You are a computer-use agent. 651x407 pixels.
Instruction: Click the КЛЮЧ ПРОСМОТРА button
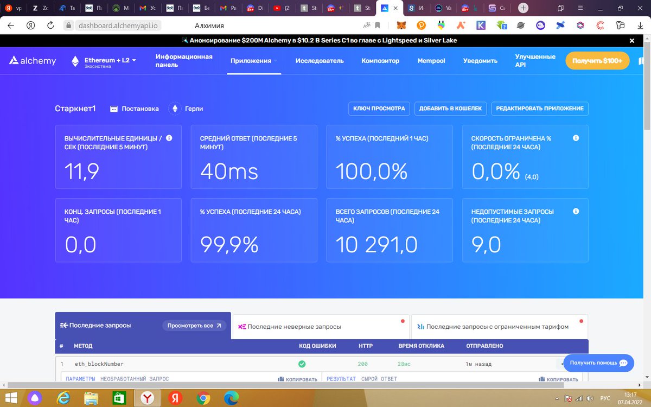click(x=379, y=109)
